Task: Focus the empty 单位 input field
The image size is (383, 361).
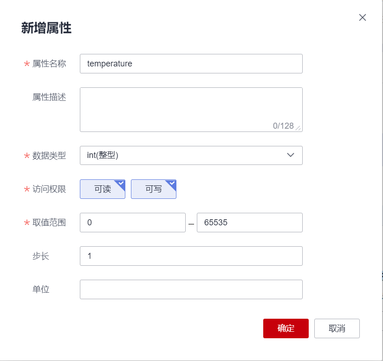Action: coord(191,289)
